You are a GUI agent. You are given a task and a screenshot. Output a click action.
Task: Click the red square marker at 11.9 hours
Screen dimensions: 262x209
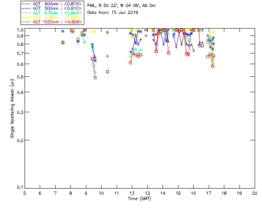click(130, 62)
